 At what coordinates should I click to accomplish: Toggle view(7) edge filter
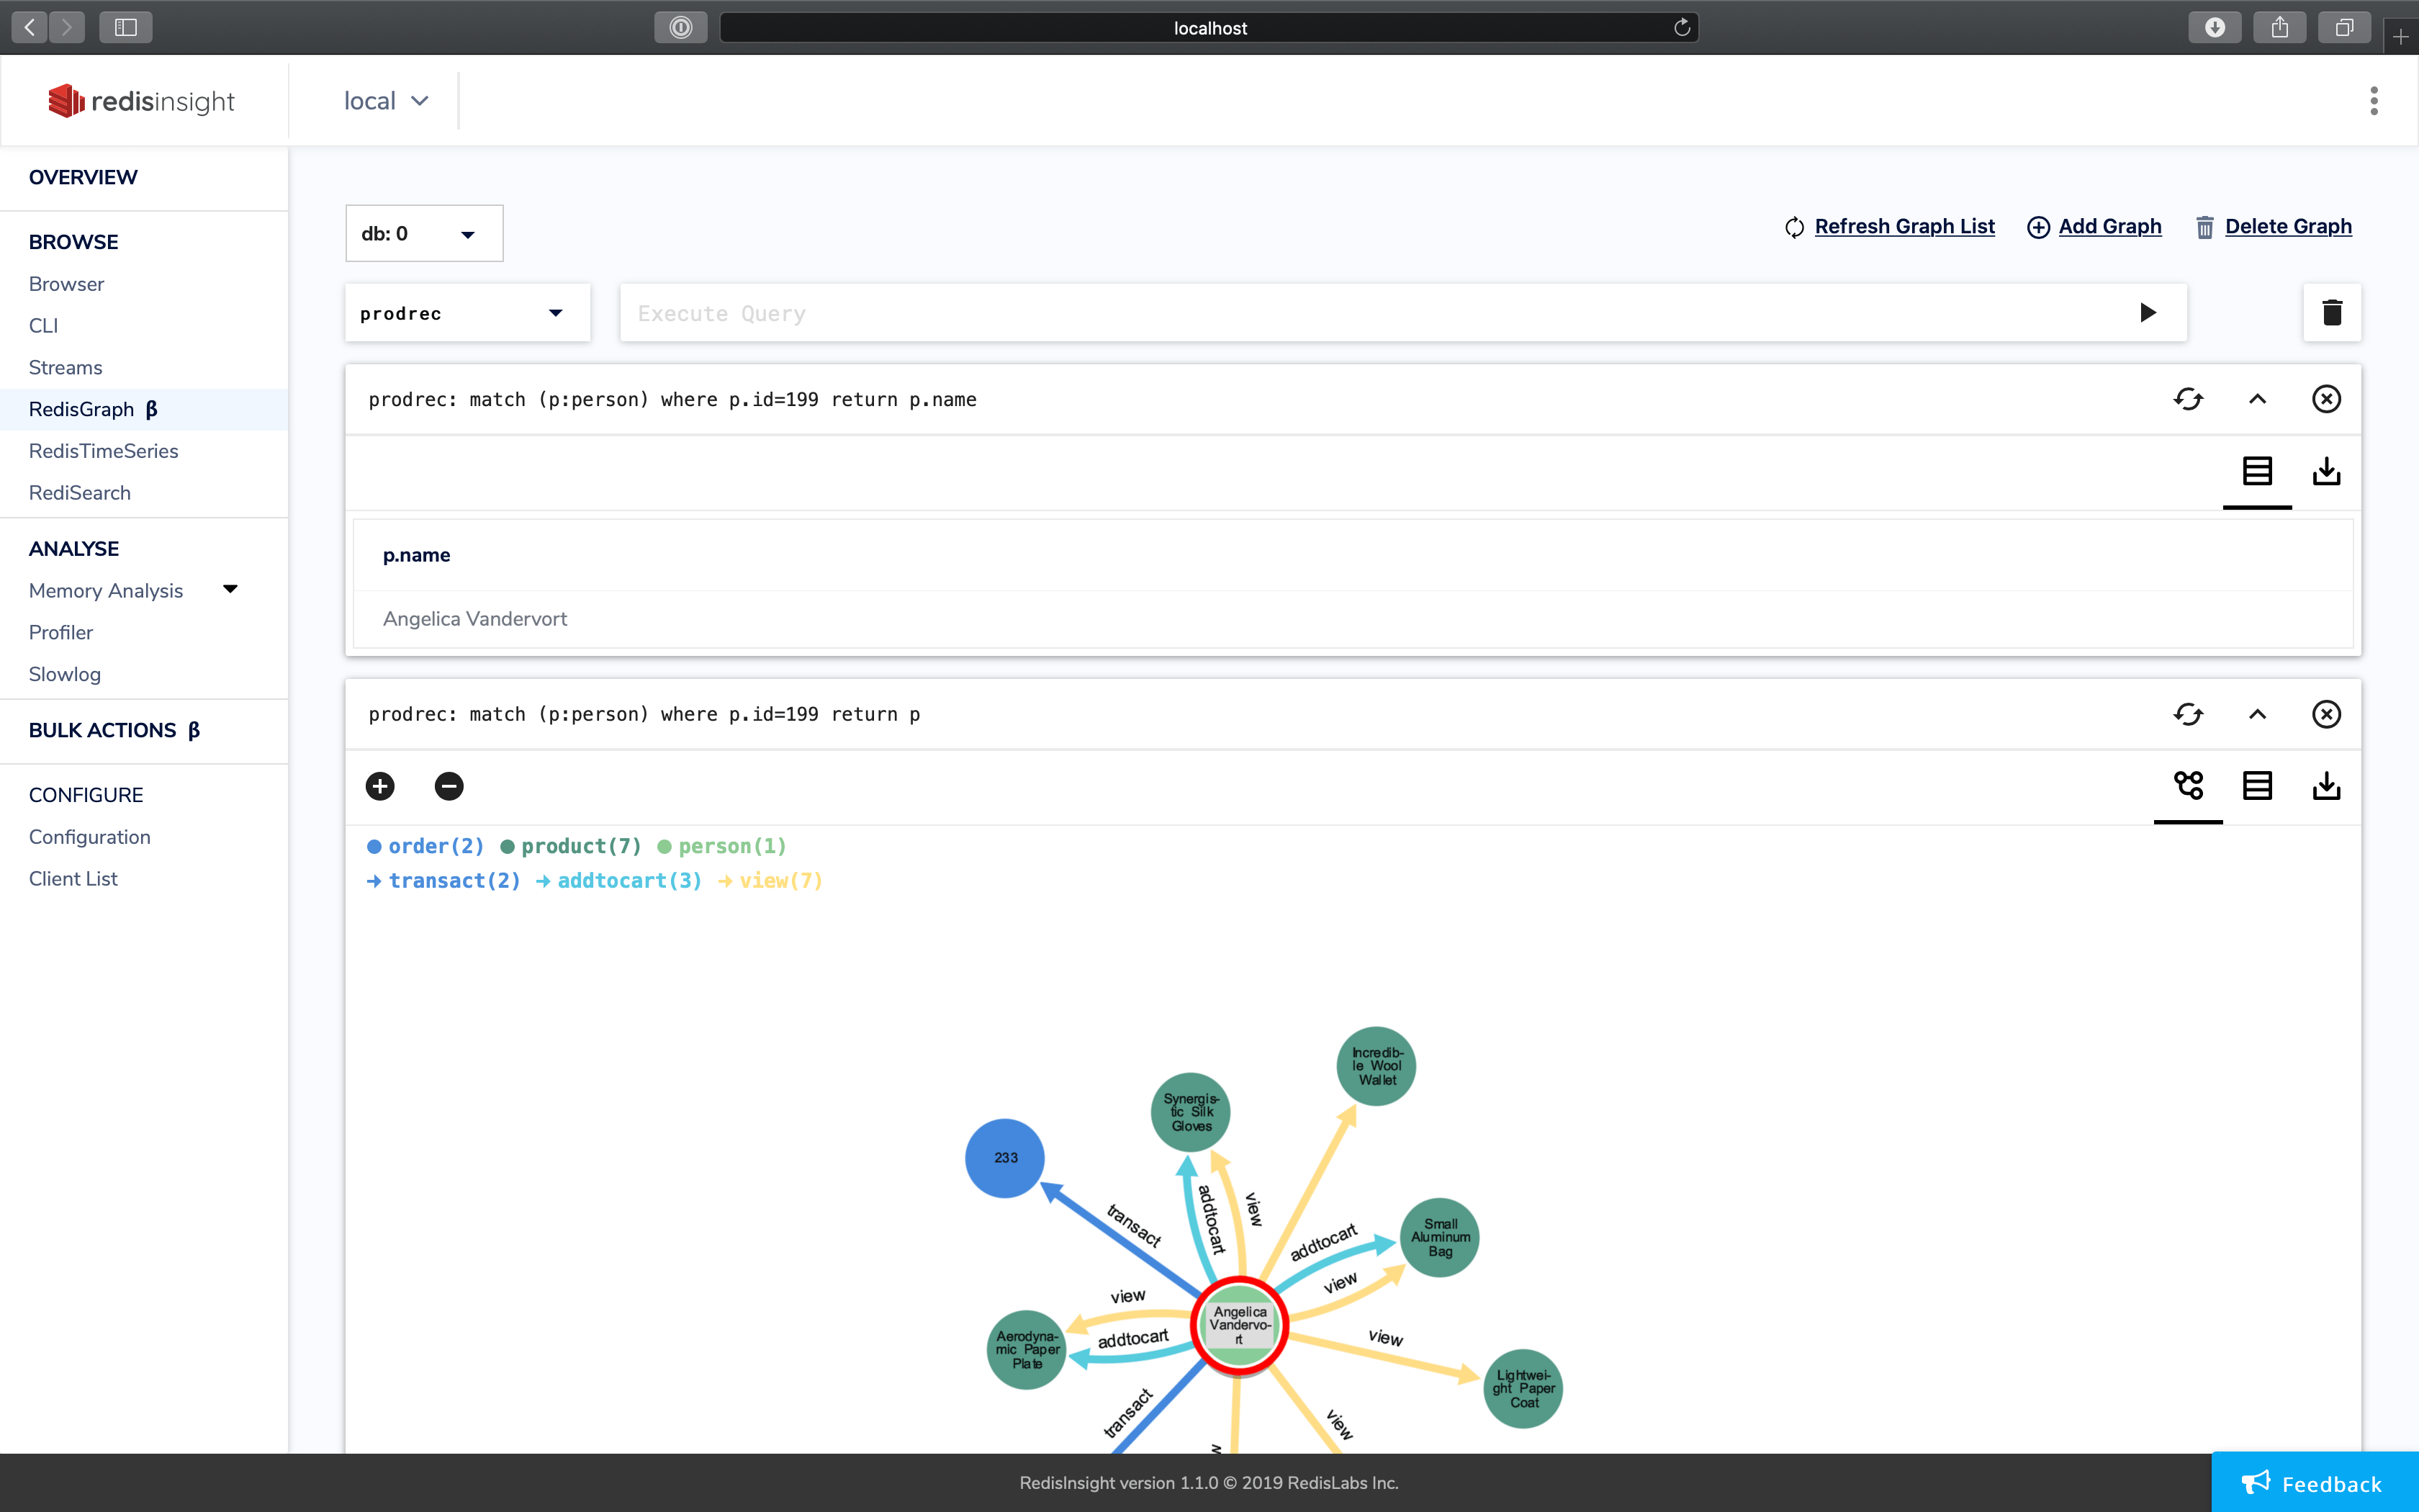(x=770, y=881)
